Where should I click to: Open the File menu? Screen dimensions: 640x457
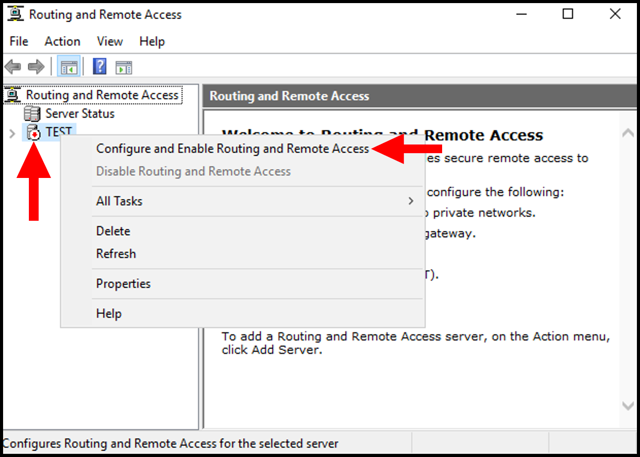tap(19, 41)
